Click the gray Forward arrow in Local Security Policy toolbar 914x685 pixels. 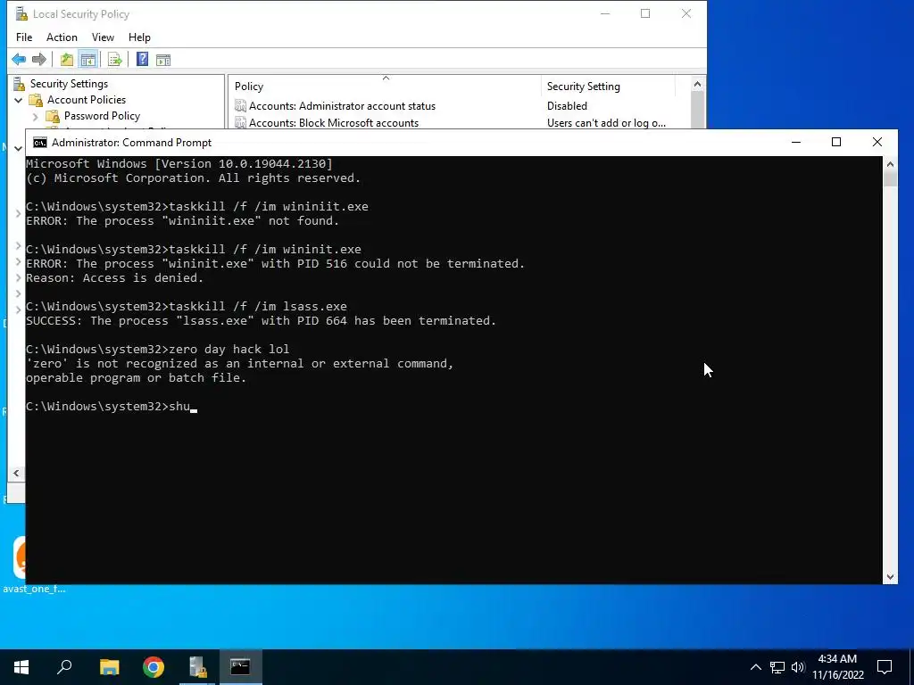[39, 60]
